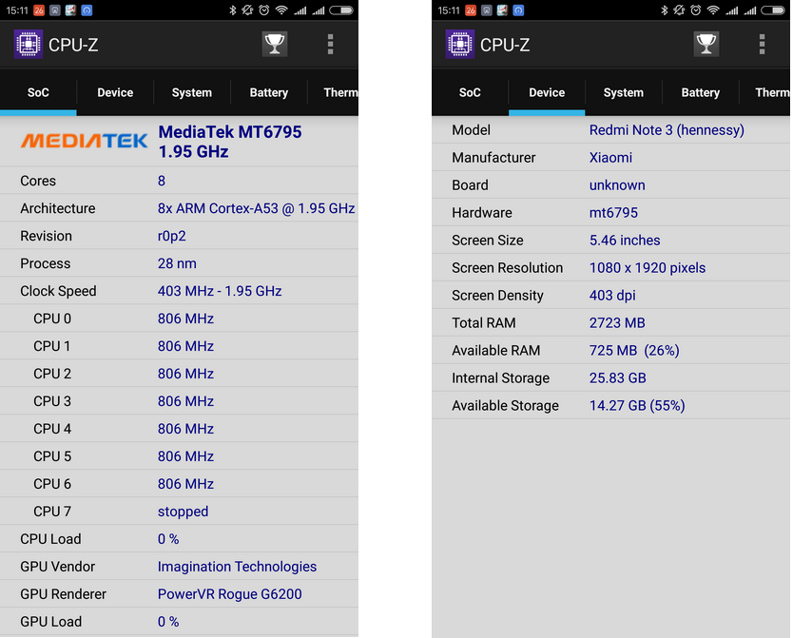The height and width of the screenshot is (638, 793).
Task: Tap the Bluetooth status icon on SoC screen
Action: (x=233, y=10)
